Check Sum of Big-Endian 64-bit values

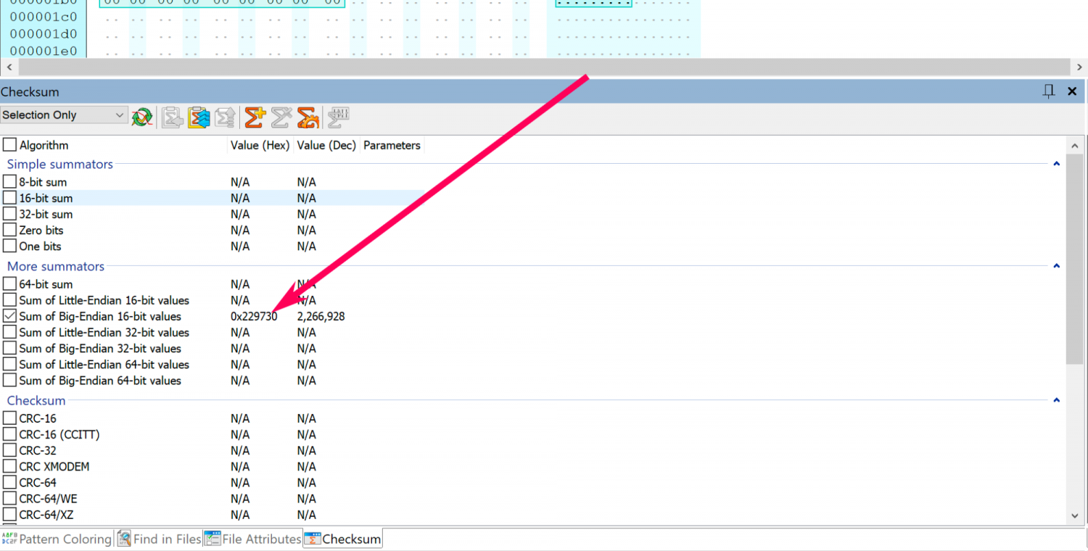[9, 380]
